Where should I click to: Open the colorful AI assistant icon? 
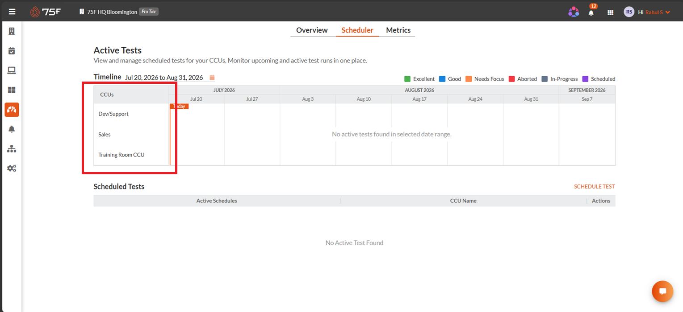click(574, 12)
